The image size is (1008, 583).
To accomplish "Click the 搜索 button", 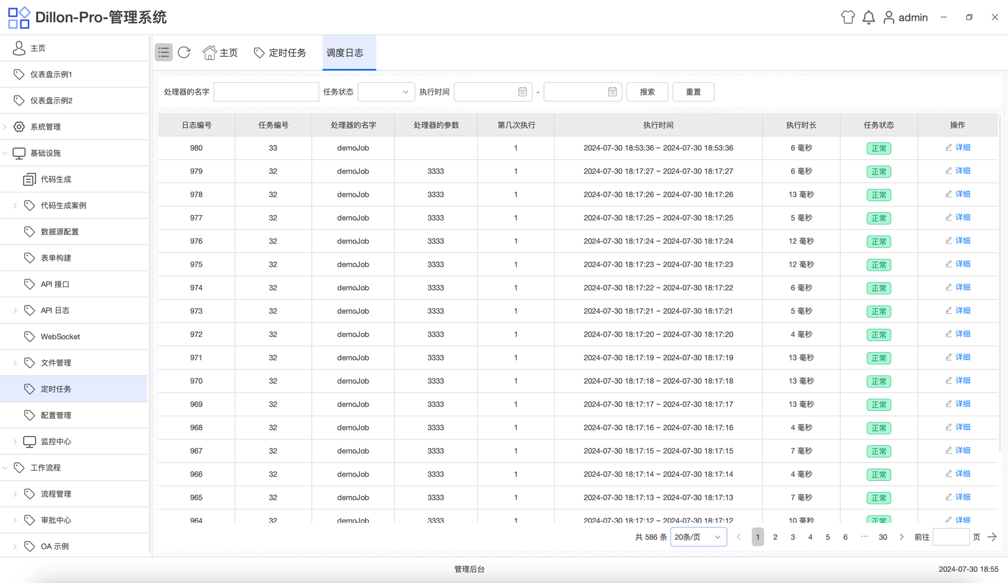I will point(647,92).
